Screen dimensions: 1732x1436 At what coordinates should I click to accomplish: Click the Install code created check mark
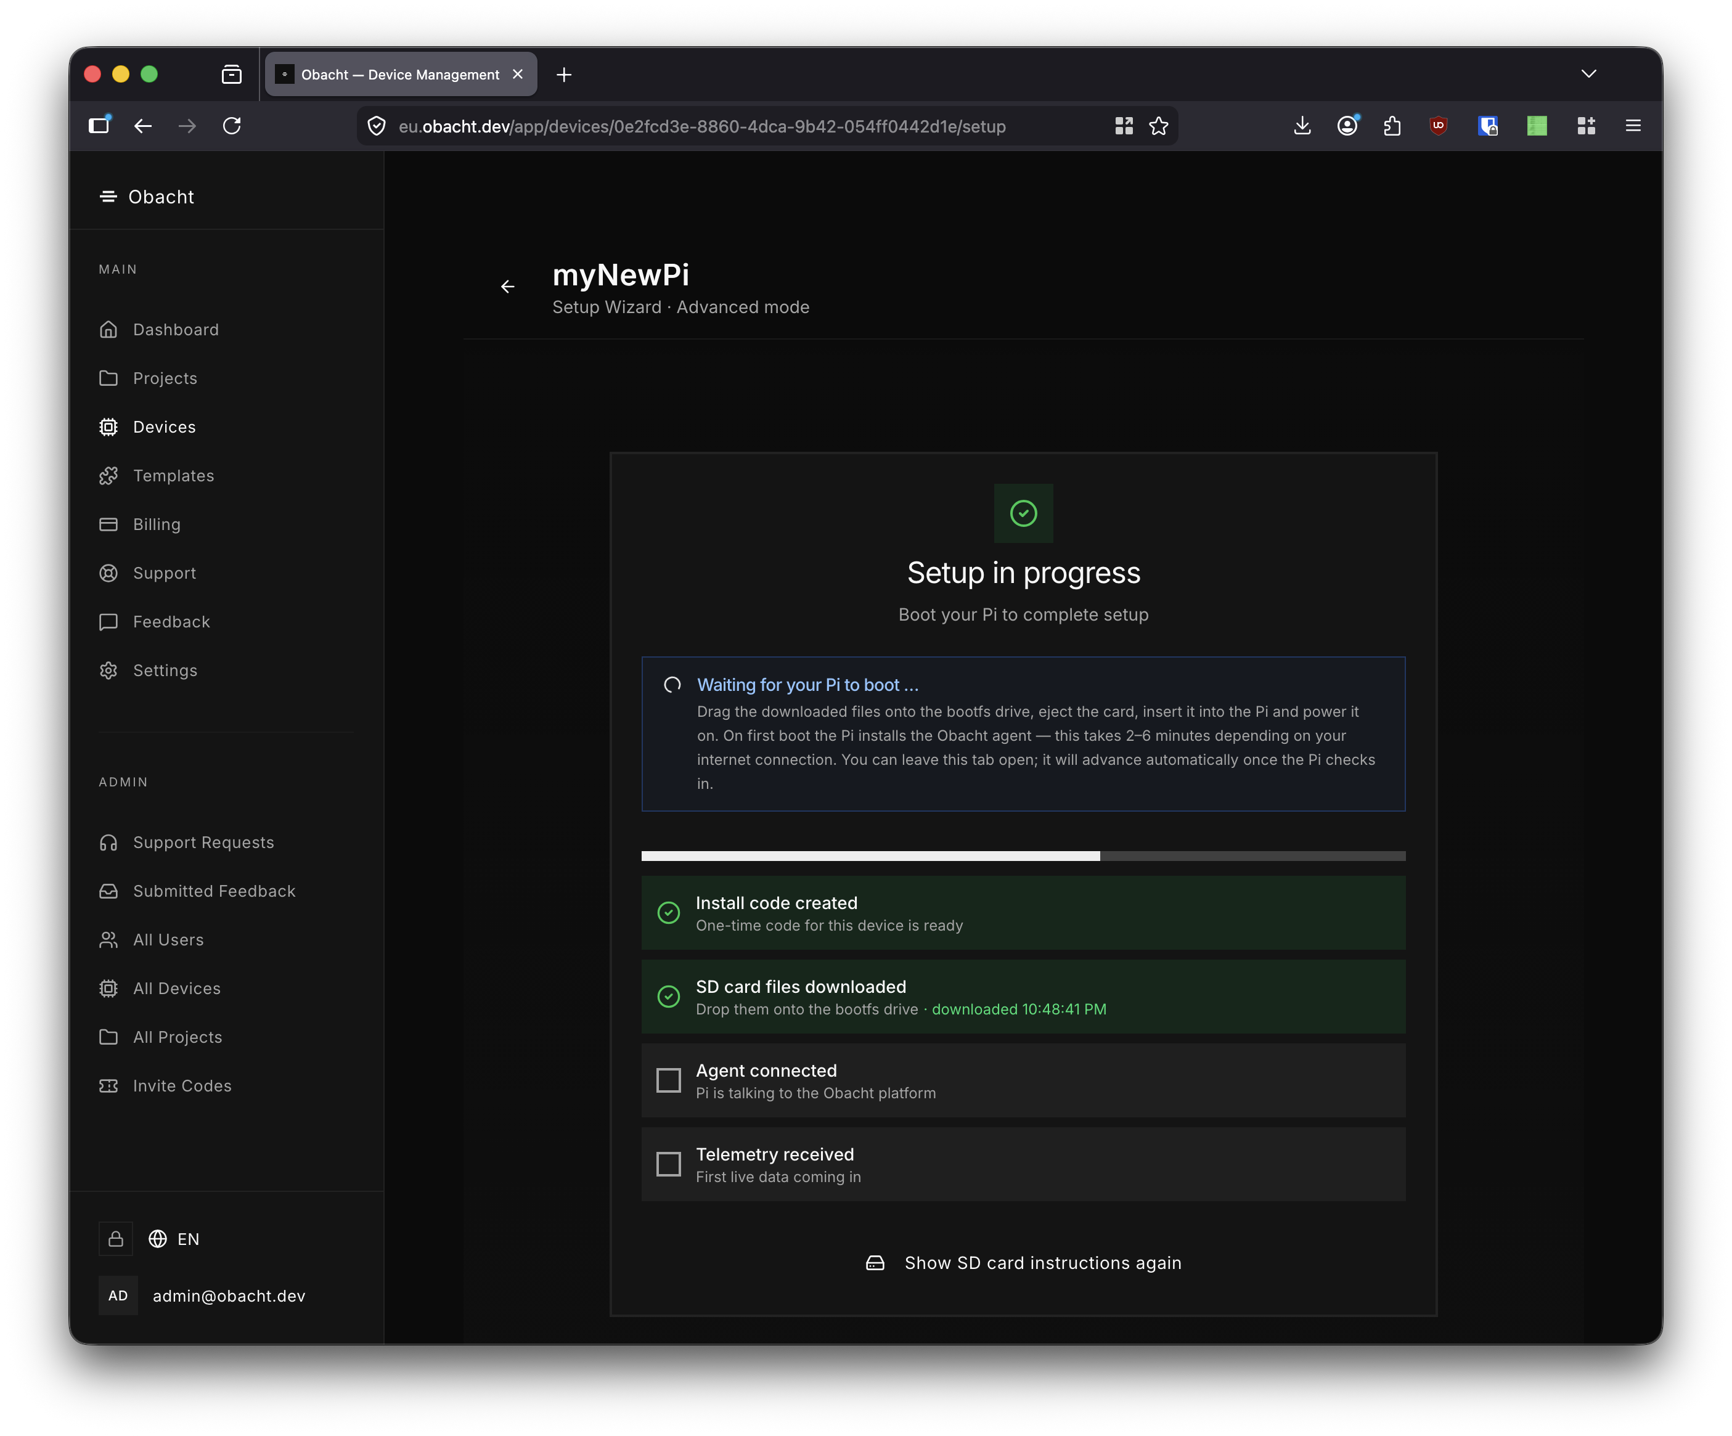669,913
